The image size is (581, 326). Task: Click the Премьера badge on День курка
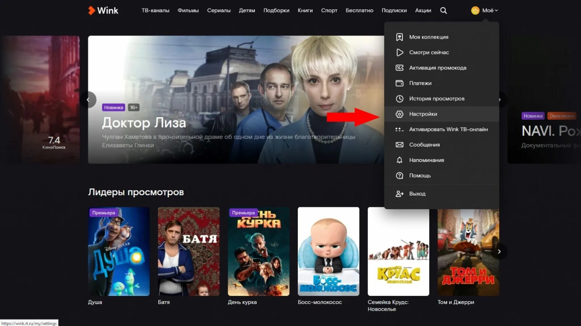point(243,213)
